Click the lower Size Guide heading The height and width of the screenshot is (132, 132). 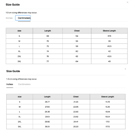coord(13,71)
